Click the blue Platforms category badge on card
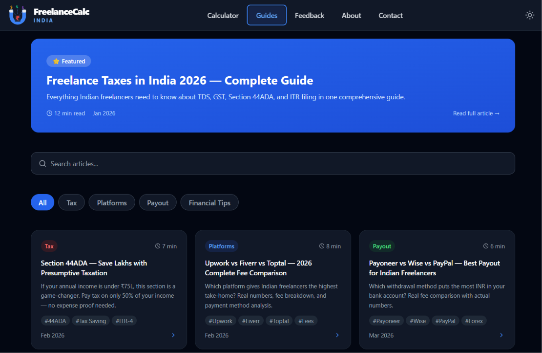542x353 pixels. (x=222, y=246)
